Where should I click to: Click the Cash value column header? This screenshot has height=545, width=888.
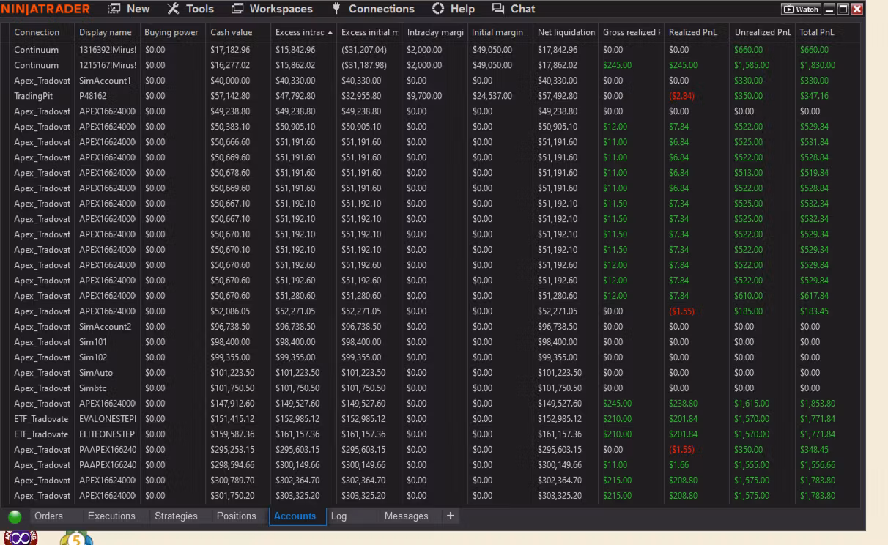point(231,32)
